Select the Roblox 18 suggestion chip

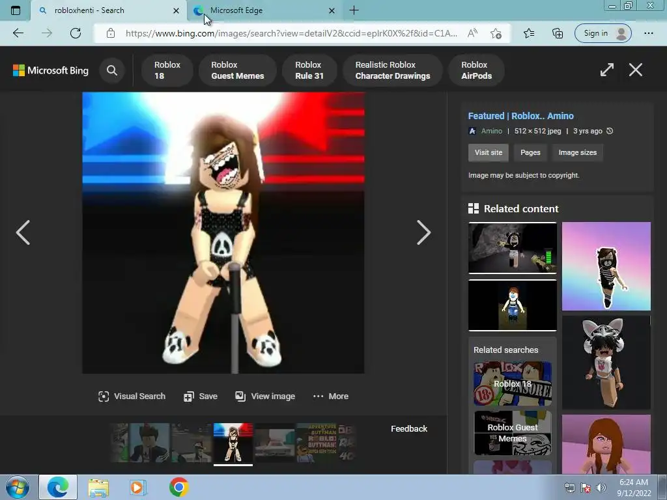click(x=167, y=70)
